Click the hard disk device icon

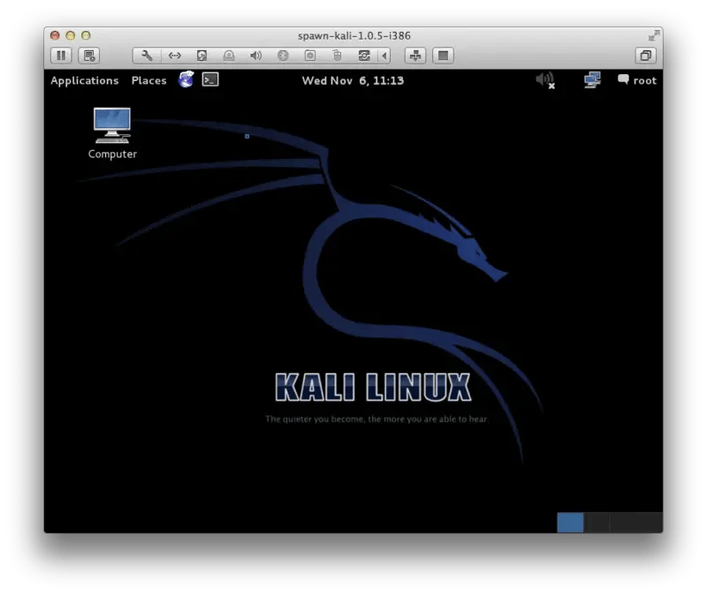coord(202,56)
